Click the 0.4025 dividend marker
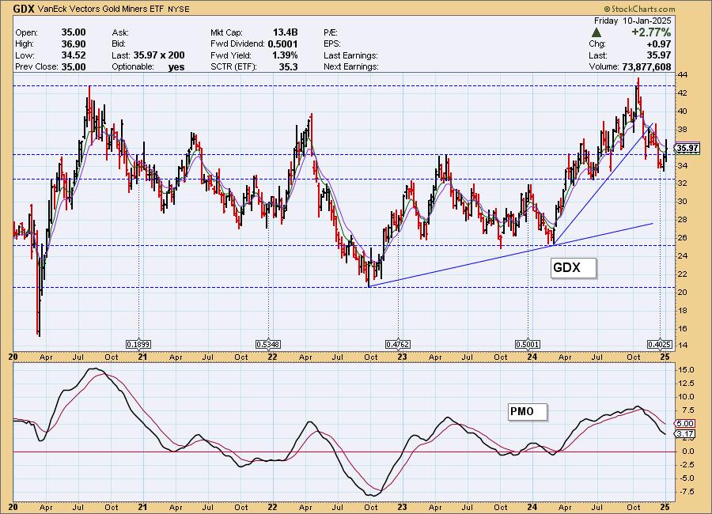Viewport: 712px width, 514px height. coord(659,345)
